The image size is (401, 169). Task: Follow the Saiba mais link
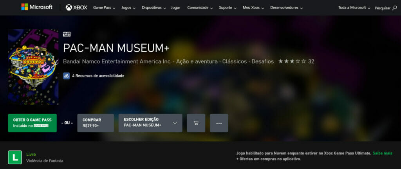[x=382, y=153]
